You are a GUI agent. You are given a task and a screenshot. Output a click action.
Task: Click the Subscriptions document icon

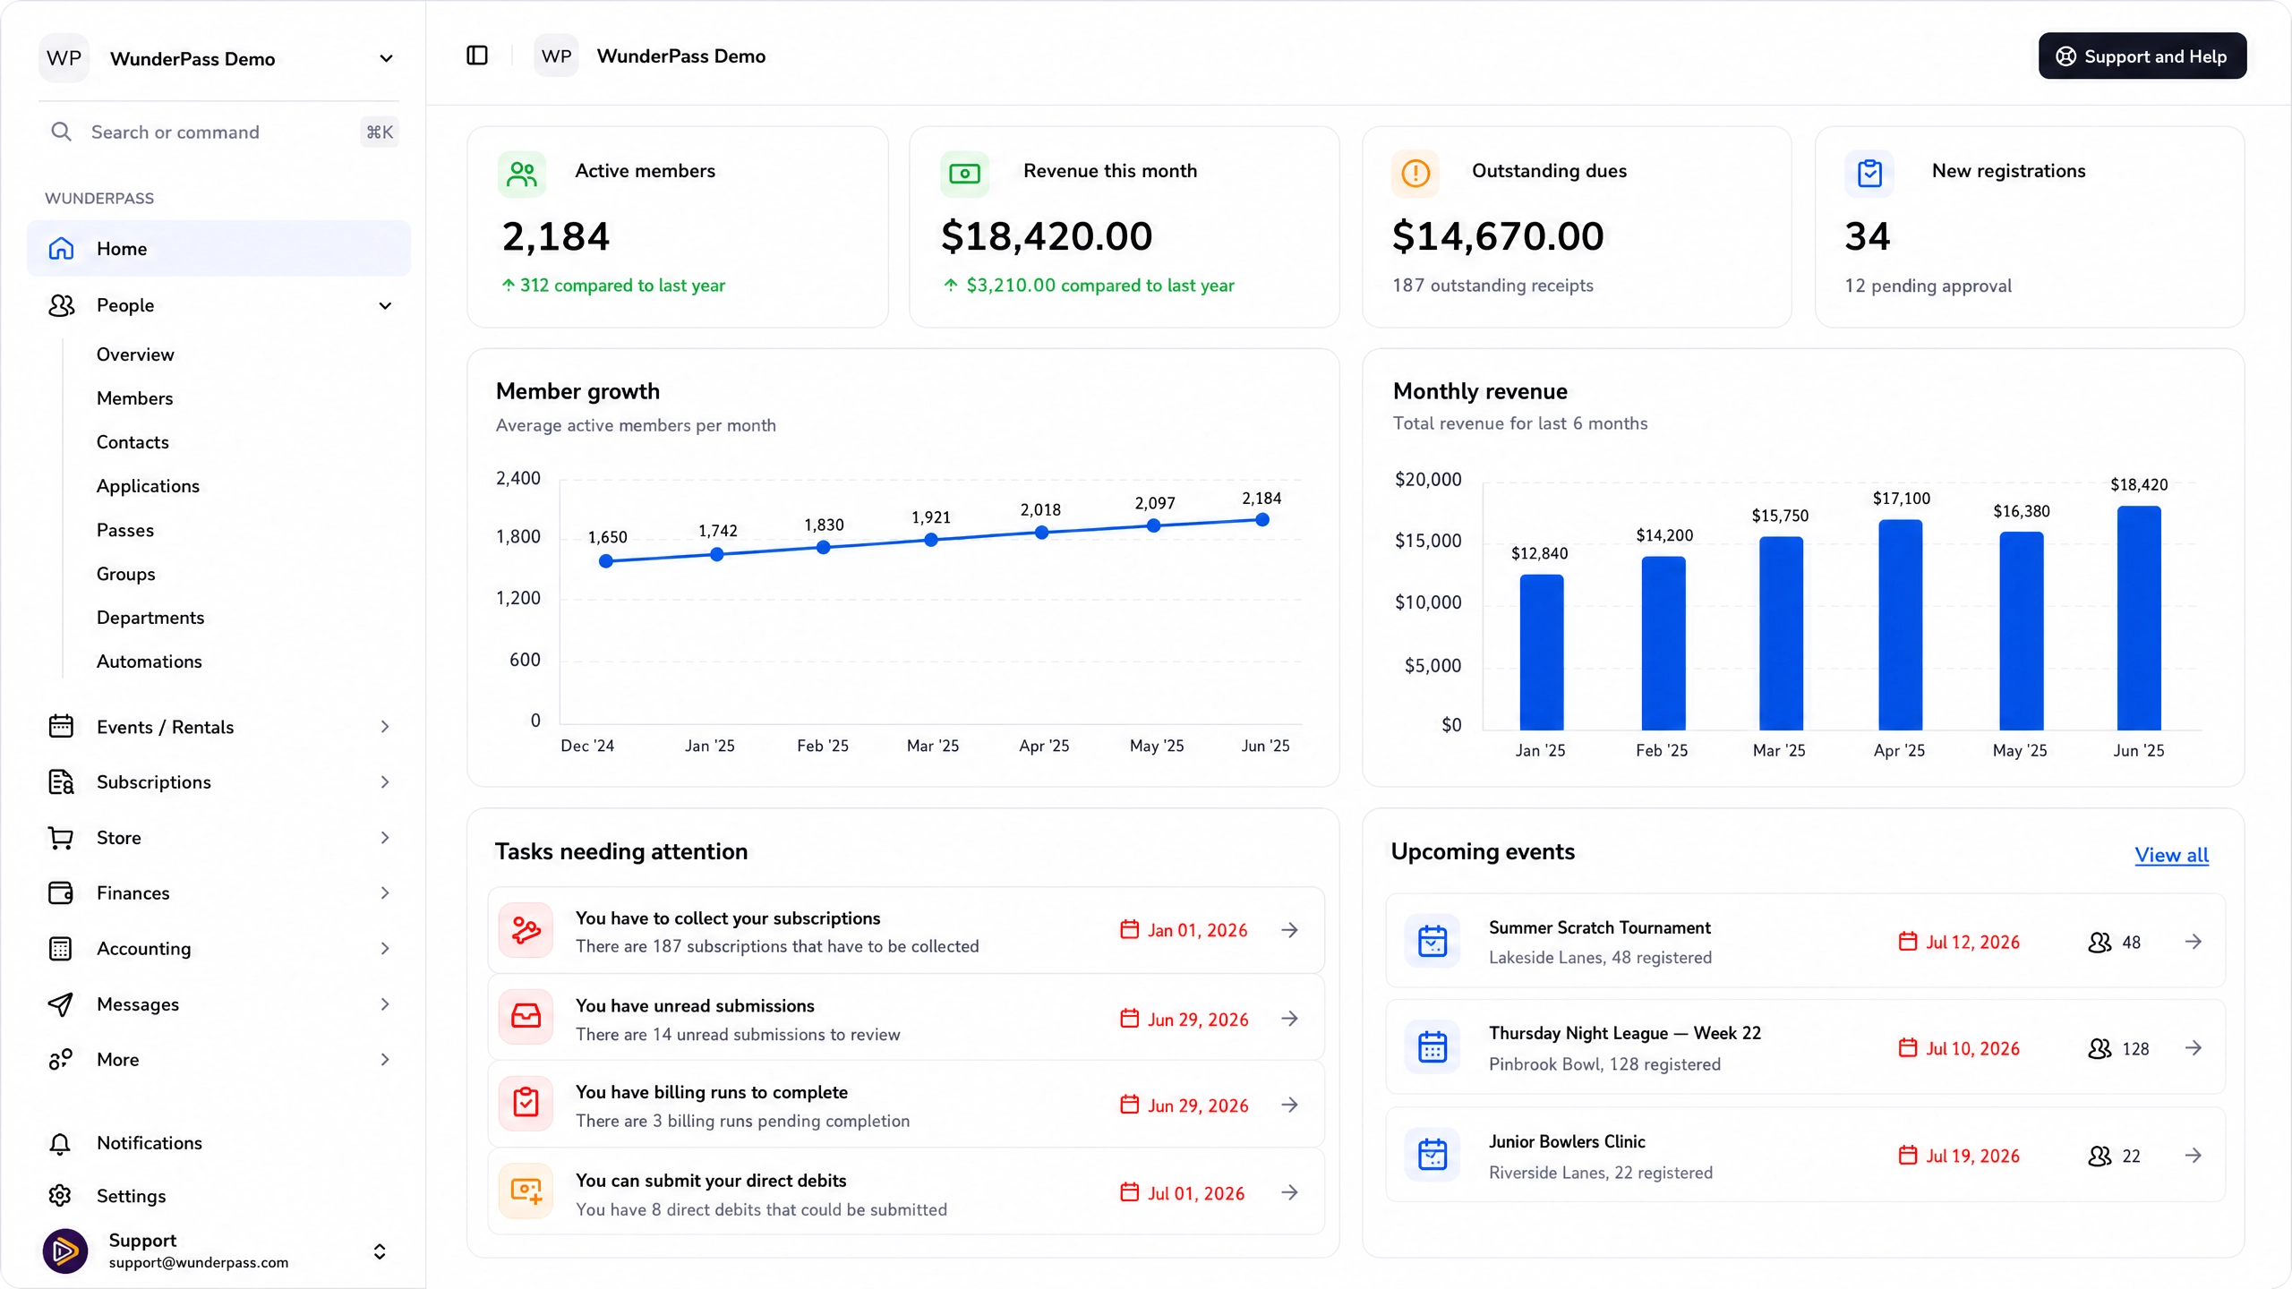[61, 781]
